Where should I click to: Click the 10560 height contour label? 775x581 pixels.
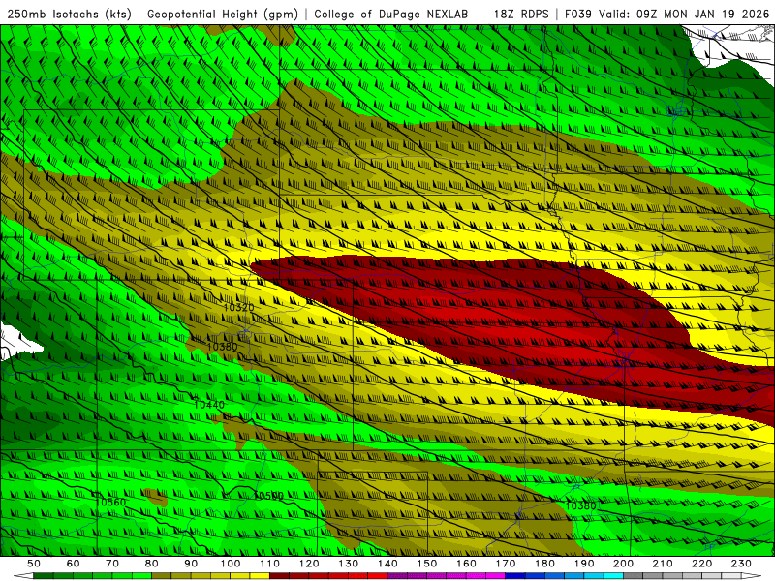point(110,502)
